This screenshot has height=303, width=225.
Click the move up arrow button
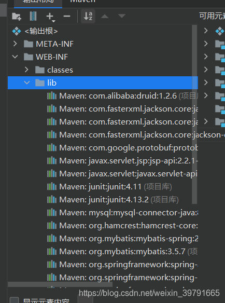click(105, 16)
